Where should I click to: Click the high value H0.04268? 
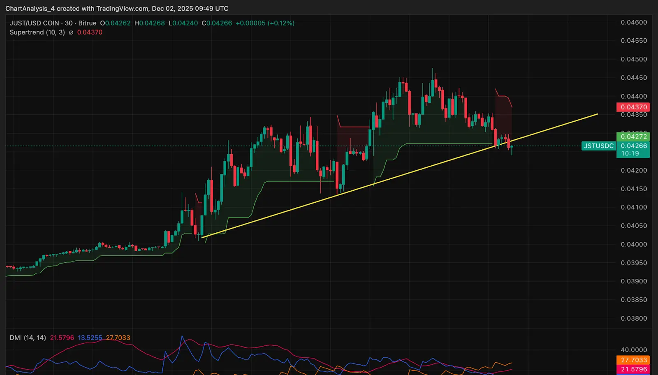tap(150, 23)
